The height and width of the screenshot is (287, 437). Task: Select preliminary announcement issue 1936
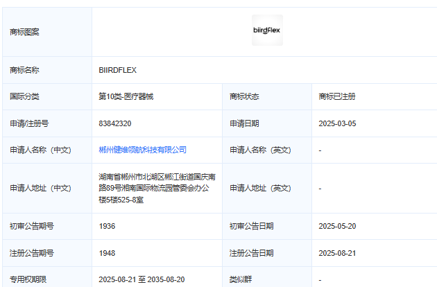107,226
